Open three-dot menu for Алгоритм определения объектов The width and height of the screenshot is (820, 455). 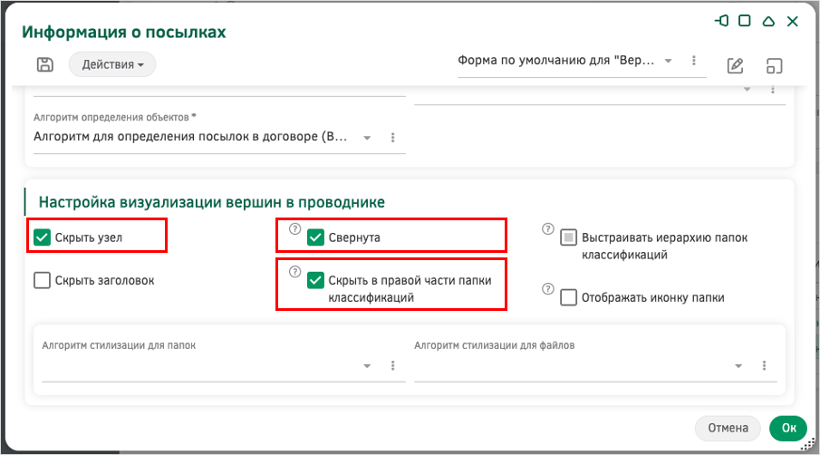pyautogui.click(x=392, y=138)
